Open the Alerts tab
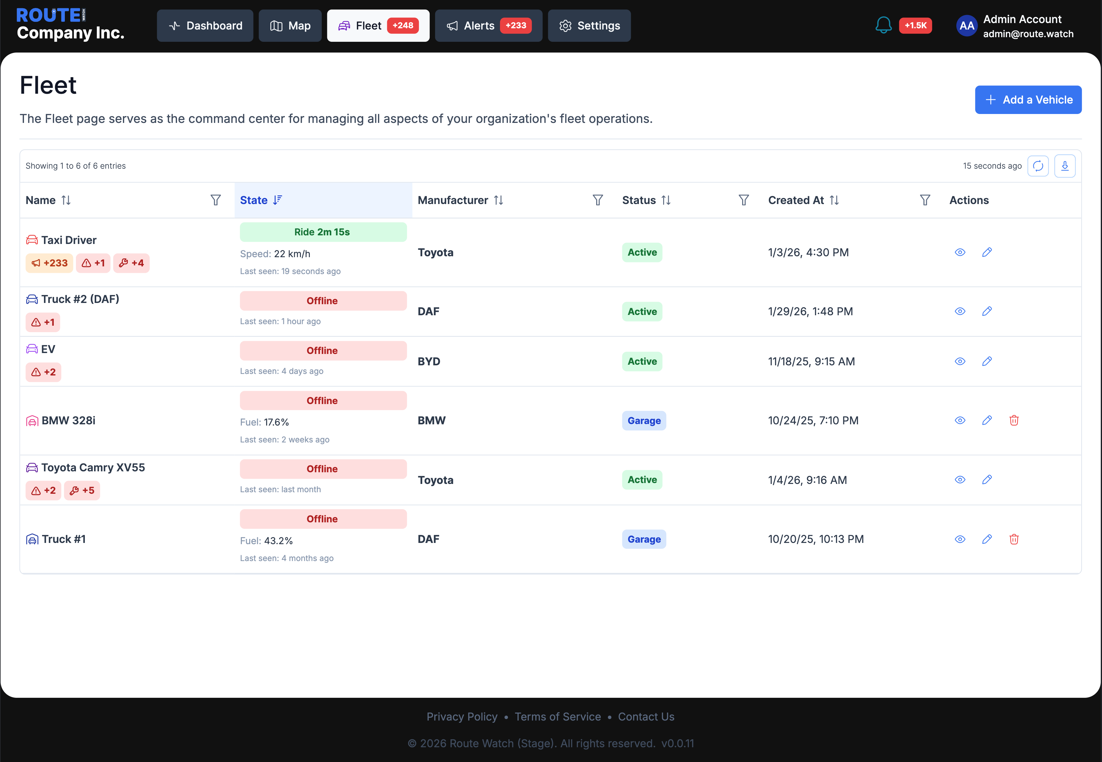1102x762 pixels. [488, 26]
